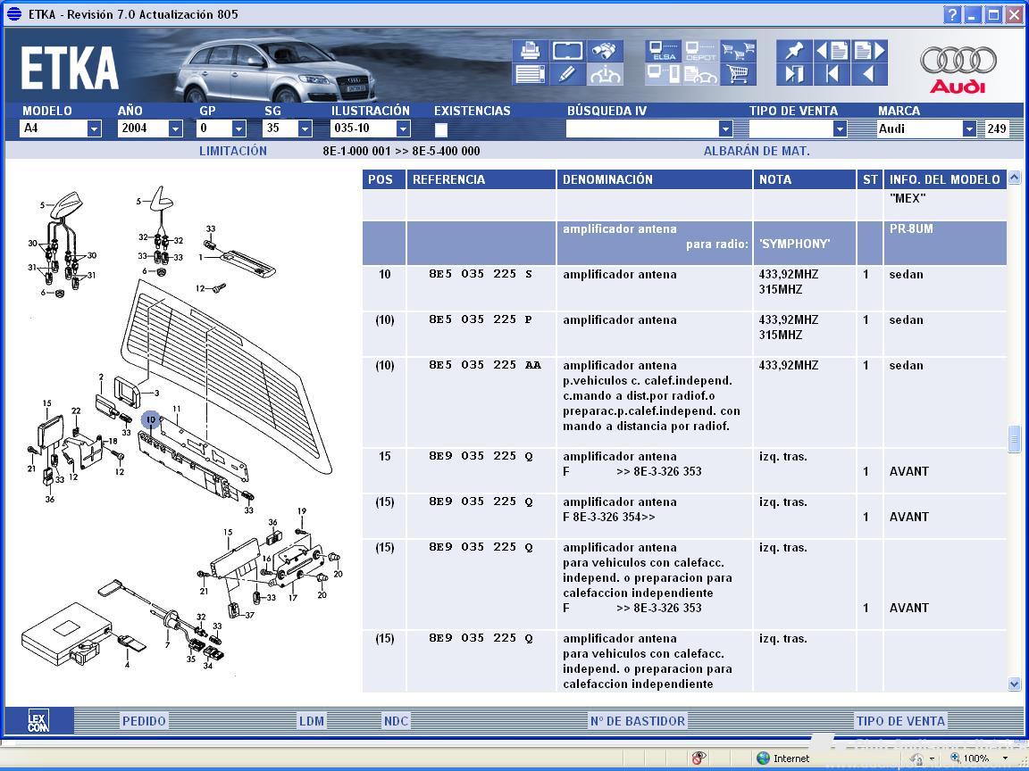Screen dimensions: 1029x771
Task: Click the question mark help button in the title bar
Action: (x=951, y=14)
